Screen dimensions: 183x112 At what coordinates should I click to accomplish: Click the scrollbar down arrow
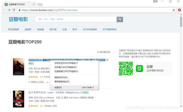(181, 106)
